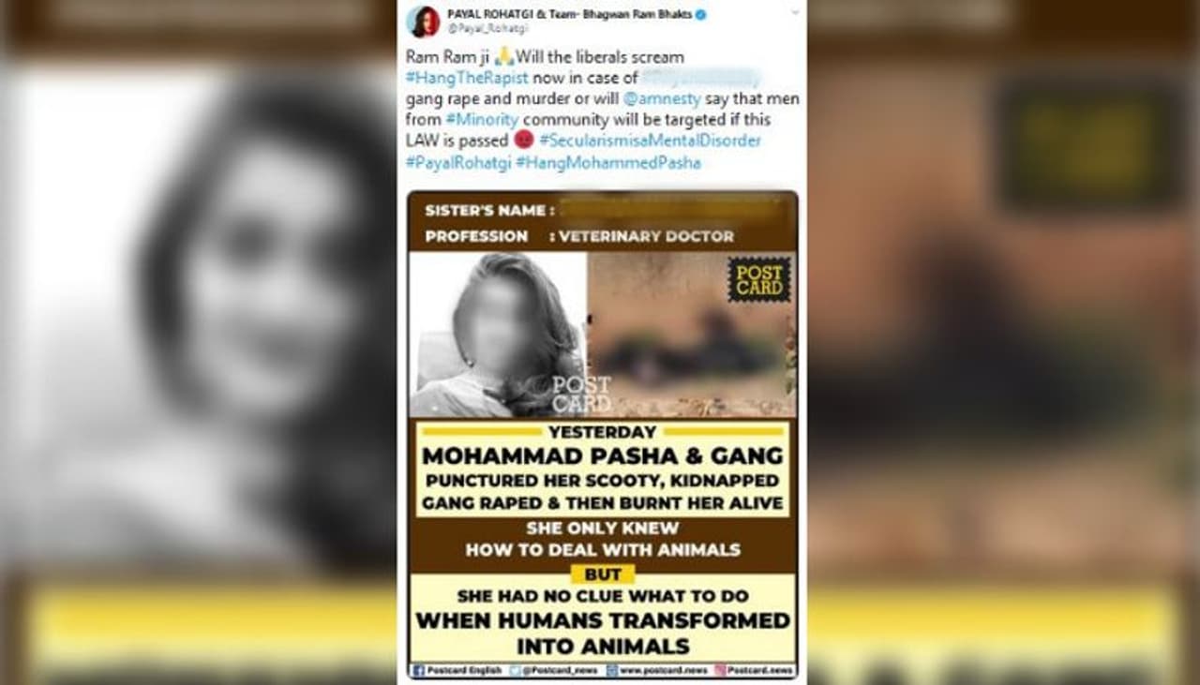Open the tweet options chevron at top right
1200x685 pixels.
796,13
